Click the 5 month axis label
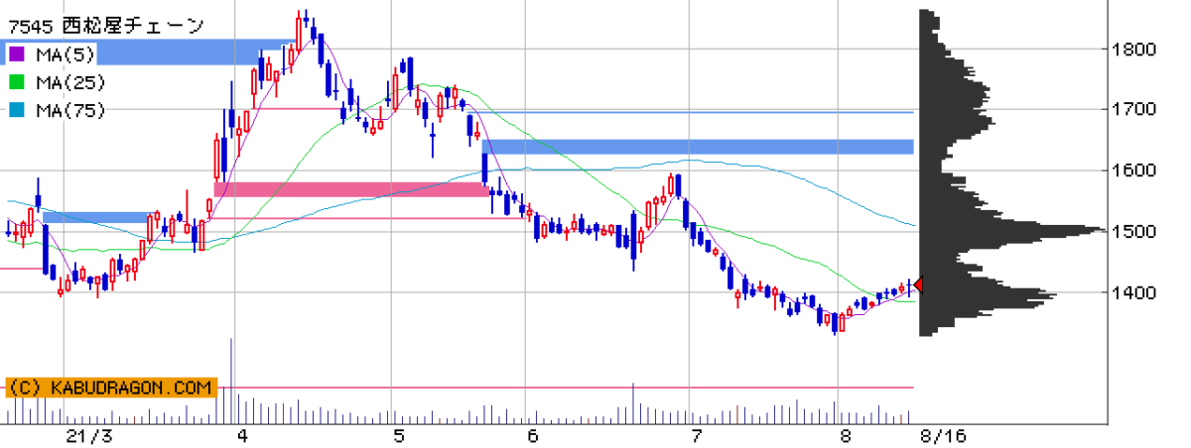 pos(399,436)
